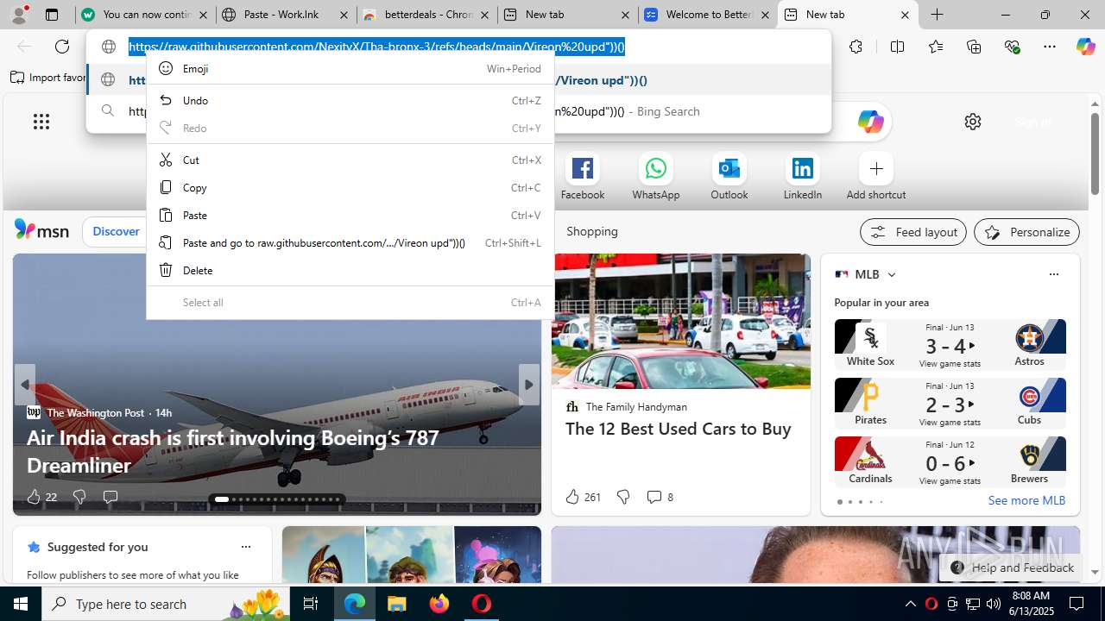
Task: Open the Favorites star icon
Action: [936, 47]
